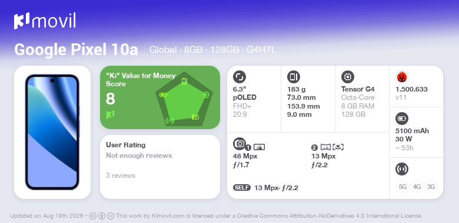459x223 pixels.
Task: Click the Creative Commons license icon
Action: click(x=93, y=216)
